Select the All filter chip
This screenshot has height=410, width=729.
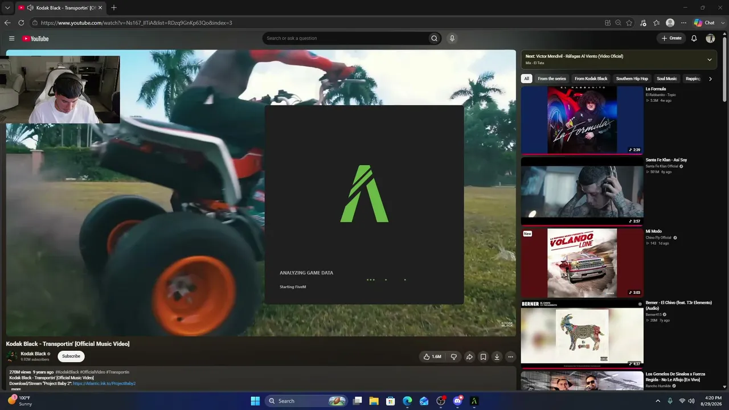527,79
